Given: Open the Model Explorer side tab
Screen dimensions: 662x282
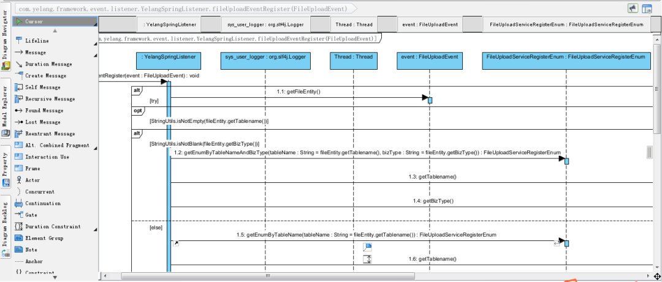Looking at the screenshot, I should 6,108.
